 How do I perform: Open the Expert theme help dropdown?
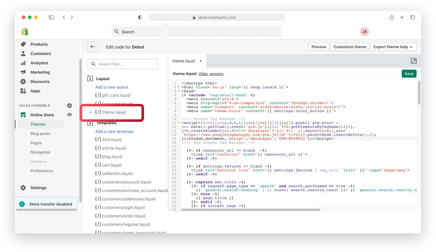click(x=393, y=47)
